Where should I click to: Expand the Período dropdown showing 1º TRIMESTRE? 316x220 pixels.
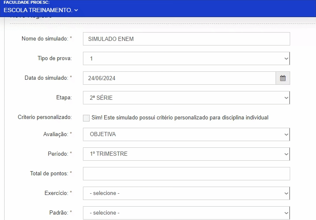[186, 154]
